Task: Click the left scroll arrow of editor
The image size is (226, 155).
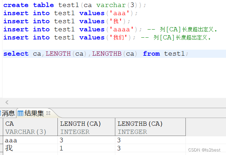Action: click(7, 103)
